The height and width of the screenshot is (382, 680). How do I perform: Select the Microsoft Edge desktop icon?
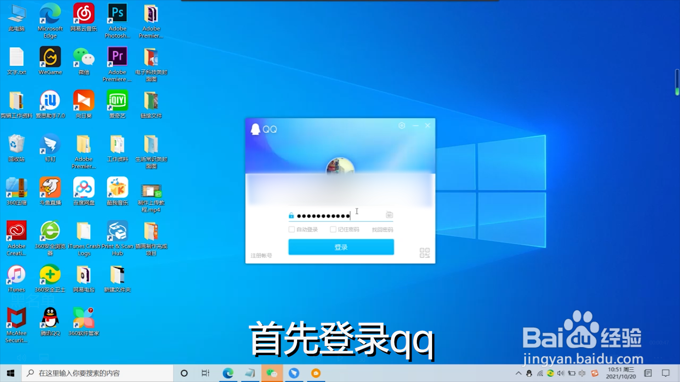[x=50, y=21]
